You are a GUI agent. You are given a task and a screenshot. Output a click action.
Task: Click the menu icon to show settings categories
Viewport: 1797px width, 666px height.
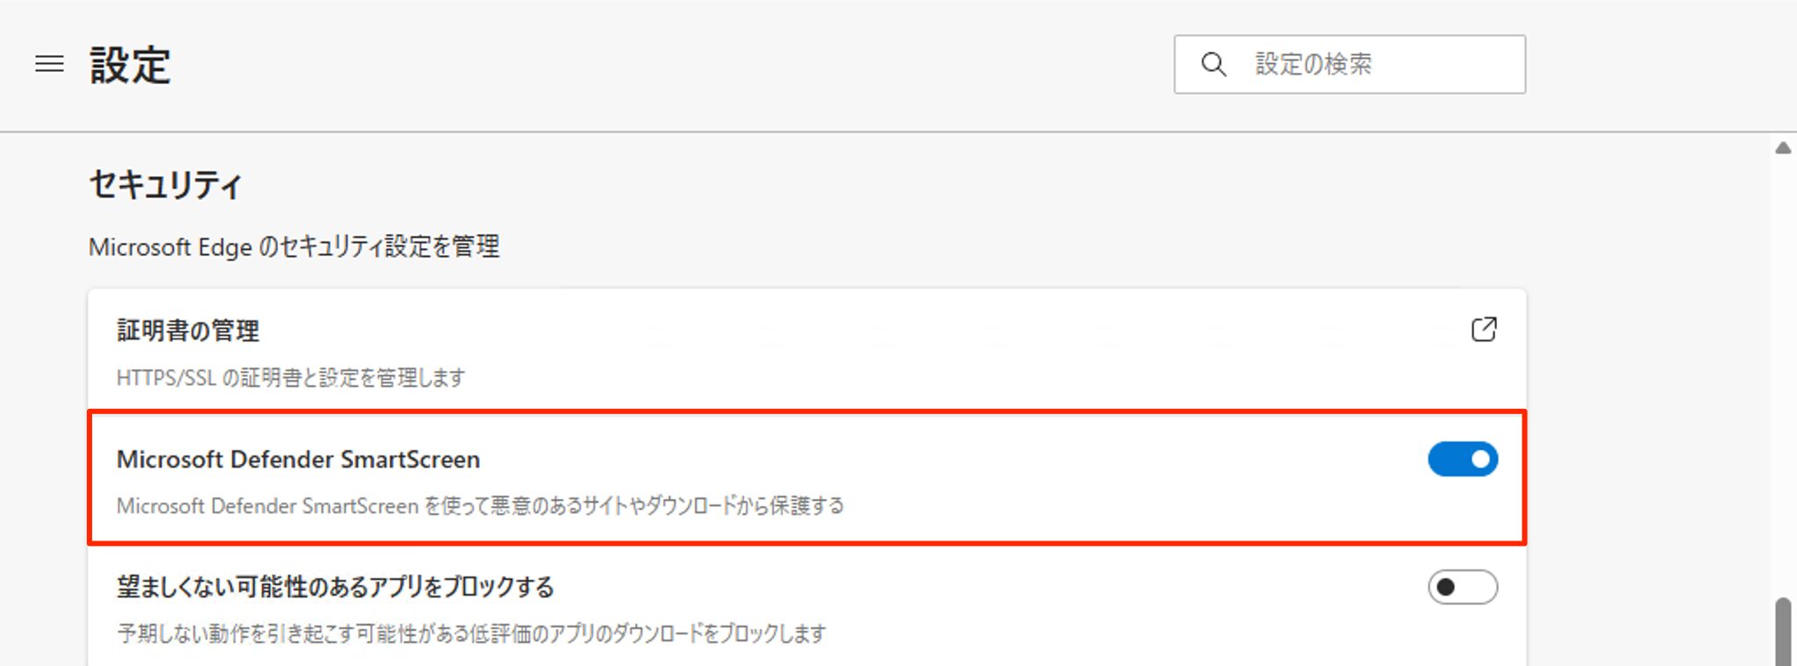tap(52, 64)
